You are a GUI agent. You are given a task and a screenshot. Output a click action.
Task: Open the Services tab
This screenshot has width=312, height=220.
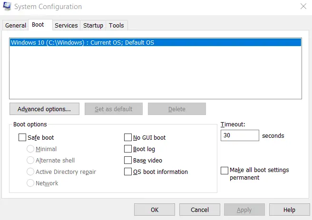[66, 25]
